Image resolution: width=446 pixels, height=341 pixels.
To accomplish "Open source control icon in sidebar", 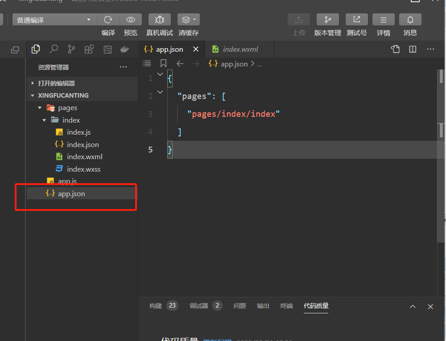I will pyautogui.click(x=71, y=49).
